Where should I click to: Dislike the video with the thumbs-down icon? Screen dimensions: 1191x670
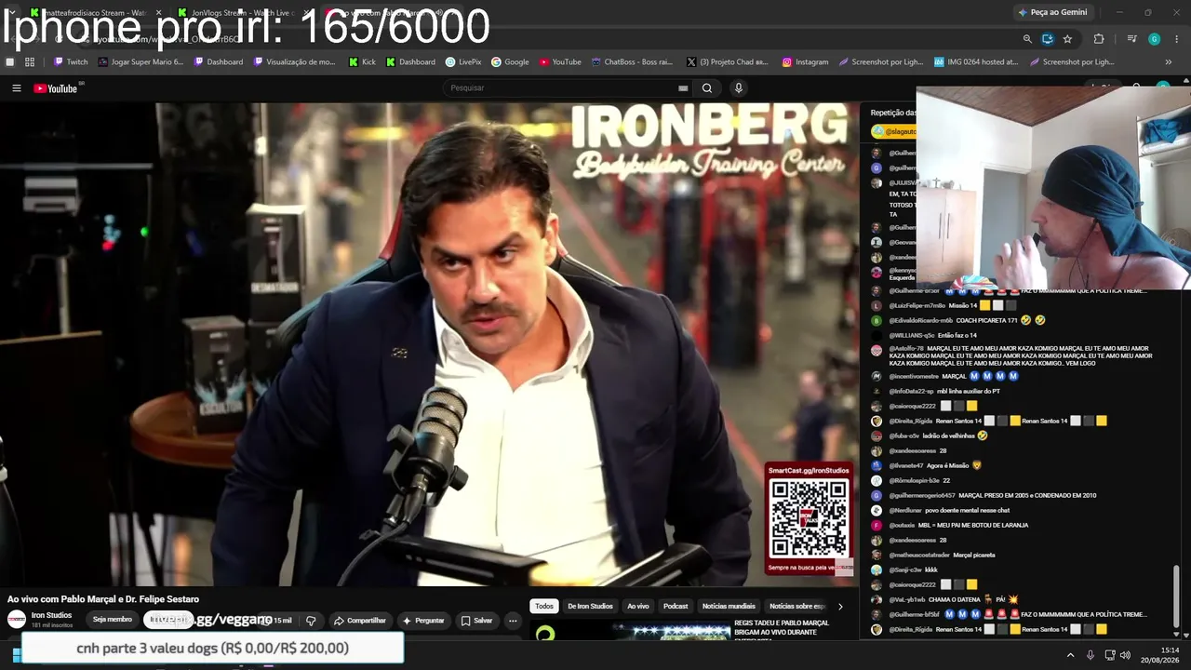311,621
